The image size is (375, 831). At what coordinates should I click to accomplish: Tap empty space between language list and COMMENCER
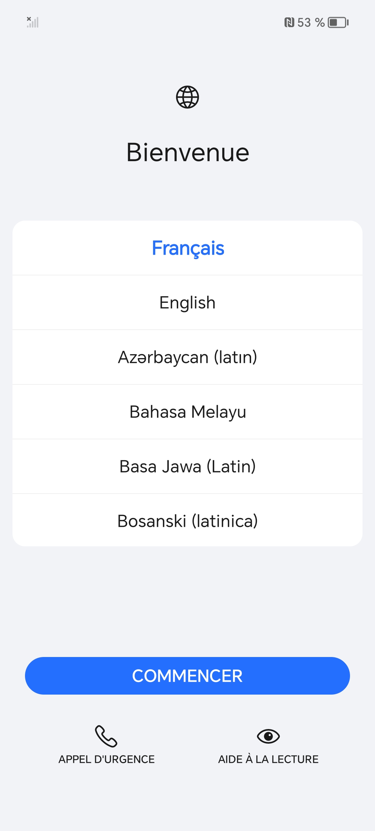[x=187, y=601]
